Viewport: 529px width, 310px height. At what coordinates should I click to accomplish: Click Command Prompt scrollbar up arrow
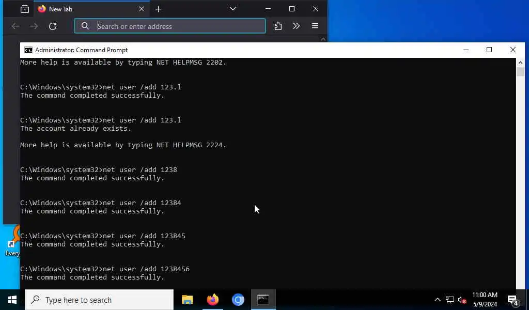pyautogui.click(x=520, y=63)
